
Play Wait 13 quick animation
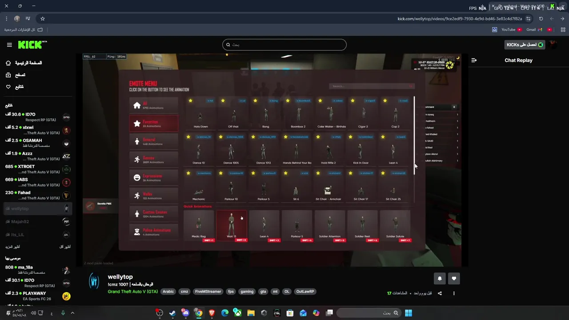(232, 226)
